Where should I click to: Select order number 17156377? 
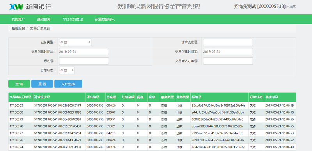[16, 133]
